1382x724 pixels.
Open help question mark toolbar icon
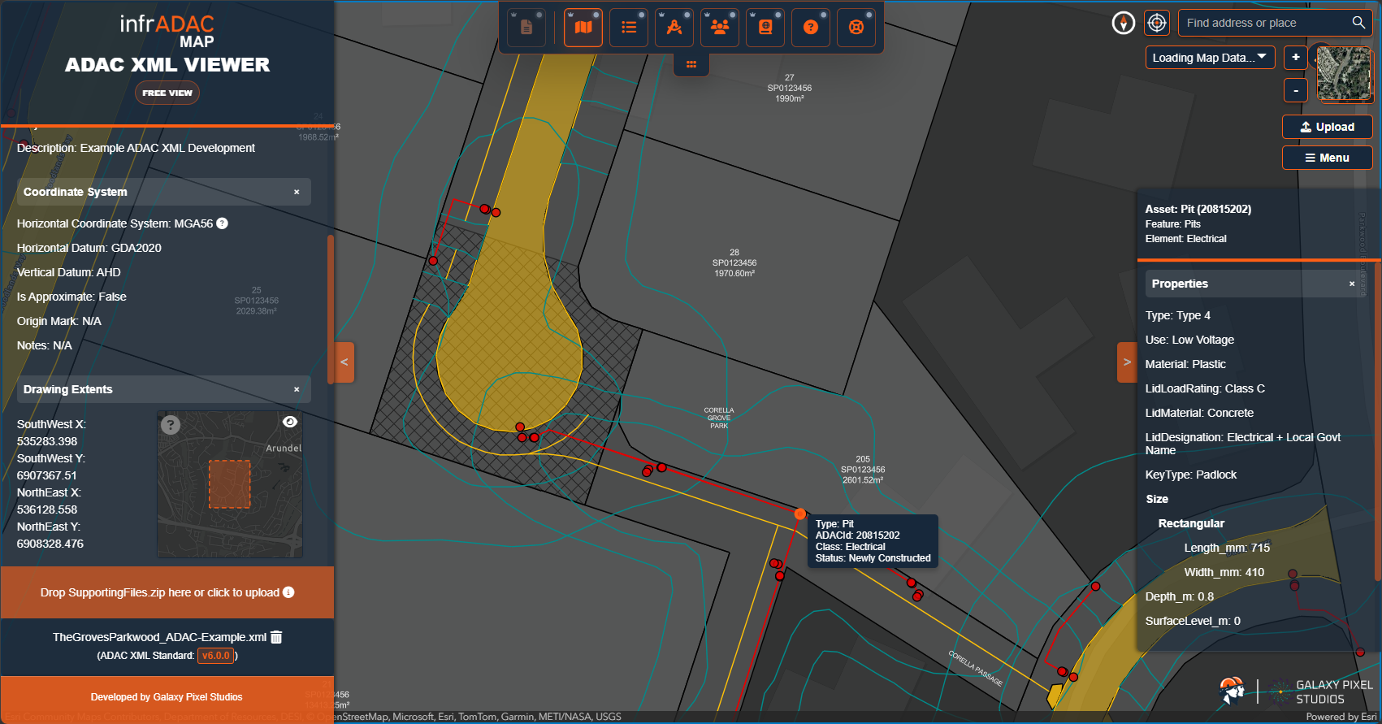click(x=811, y=27)
